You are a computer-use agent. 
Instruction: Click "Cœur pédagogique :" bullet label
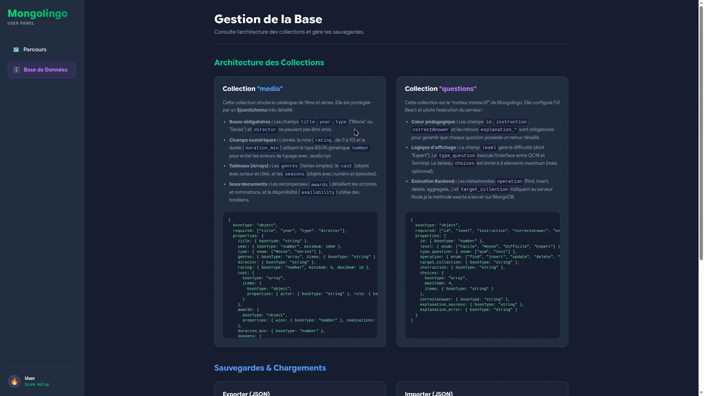click(434, 121)
